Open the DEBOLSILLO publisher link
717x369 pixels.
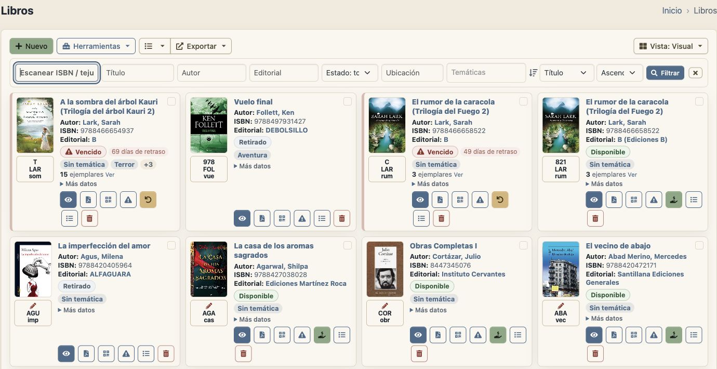coord(287,130)
